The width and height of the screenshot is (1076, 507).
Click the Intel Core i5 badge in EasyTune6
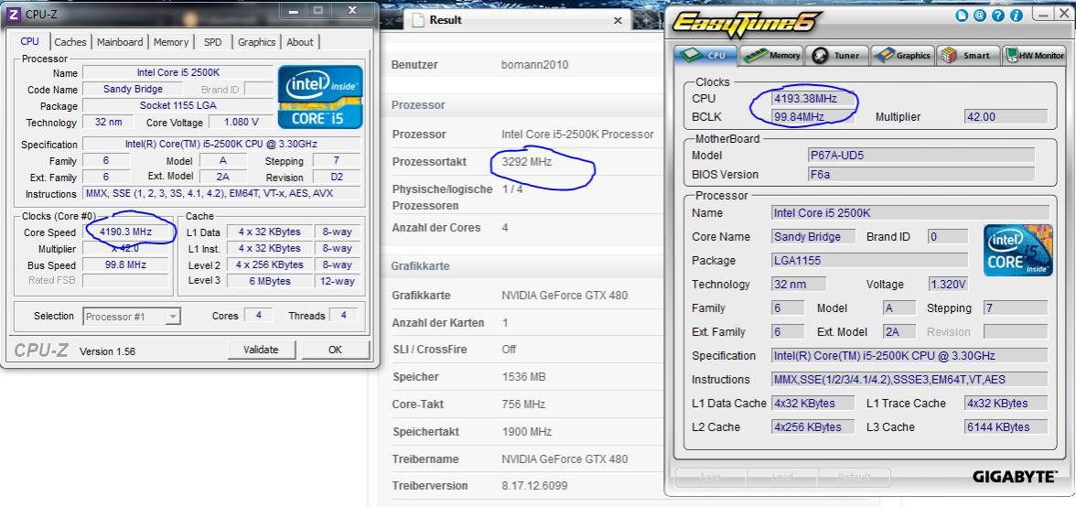tap(1017, 250)
